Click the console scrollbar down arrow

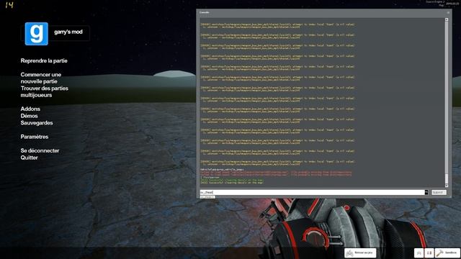[447, 186]
